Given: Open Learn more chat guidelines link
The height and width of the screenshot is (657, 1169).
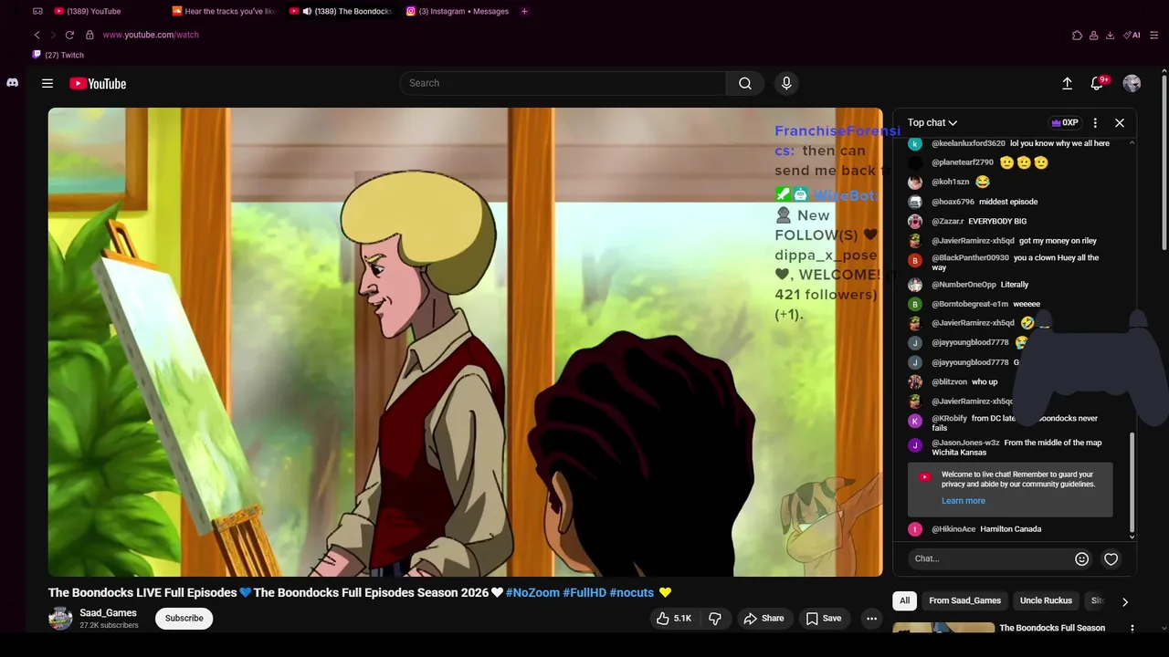Looking at the screenshot, I should coord(964,501).
